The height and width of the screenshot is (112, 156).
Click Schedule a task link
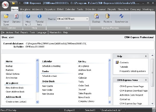tap(50, 76)
